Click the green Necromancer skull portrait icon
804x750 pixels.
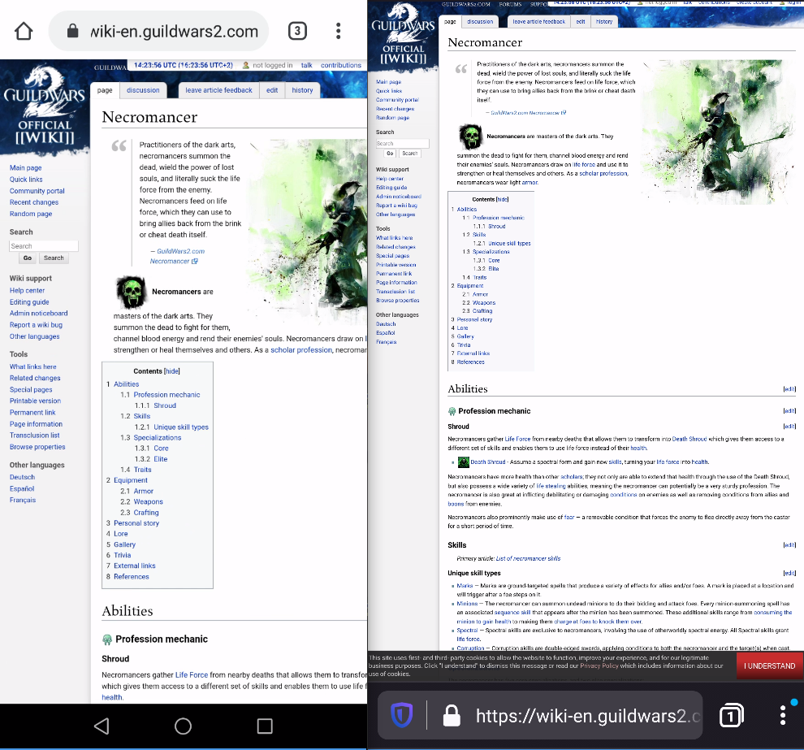pos(132,293)
